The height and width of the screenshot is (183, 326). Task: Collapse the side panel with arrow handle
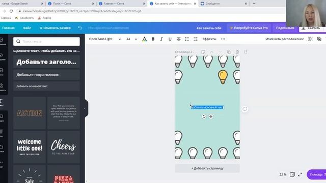pyautogui.click(x=85, y=108)
